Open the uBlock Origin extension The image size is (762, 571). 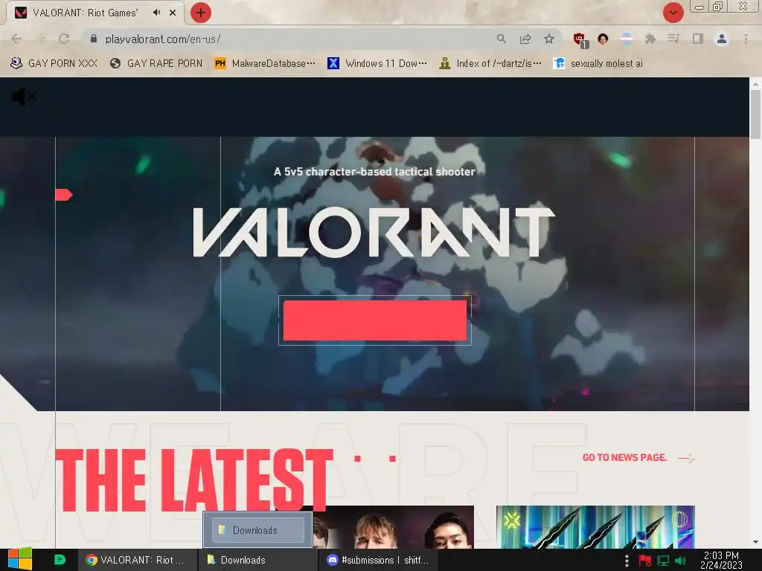(580, 40)
